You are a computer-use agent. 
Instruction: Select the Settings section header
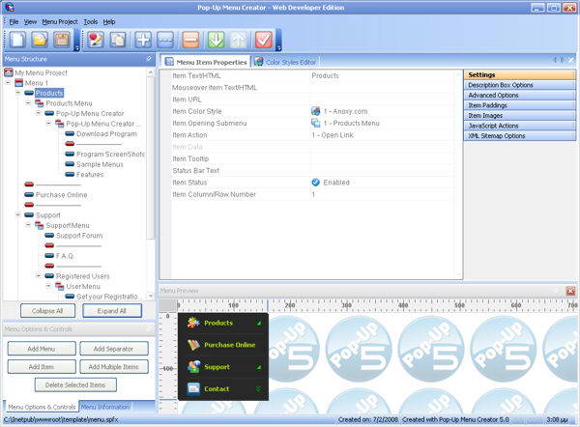[x=520, y=74]
